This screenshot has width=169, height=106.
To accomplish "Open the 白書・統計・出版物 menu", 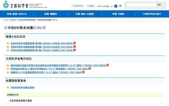I will pyautogui.click(x=84, y=14).
